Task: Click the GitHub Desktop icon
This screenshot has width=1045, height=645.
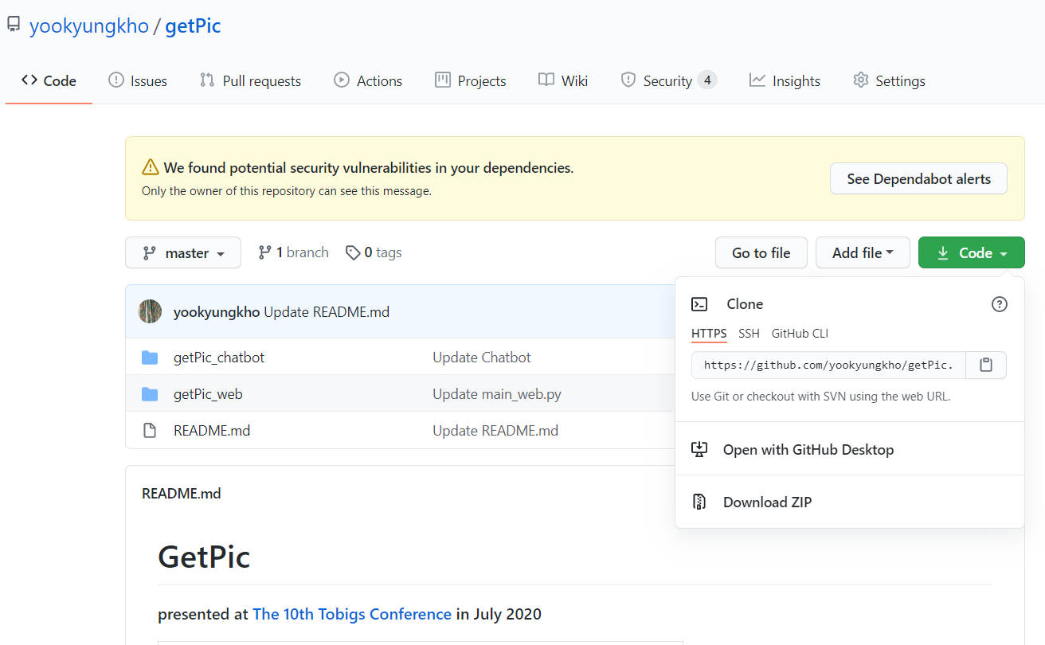Action: [699, 449]
